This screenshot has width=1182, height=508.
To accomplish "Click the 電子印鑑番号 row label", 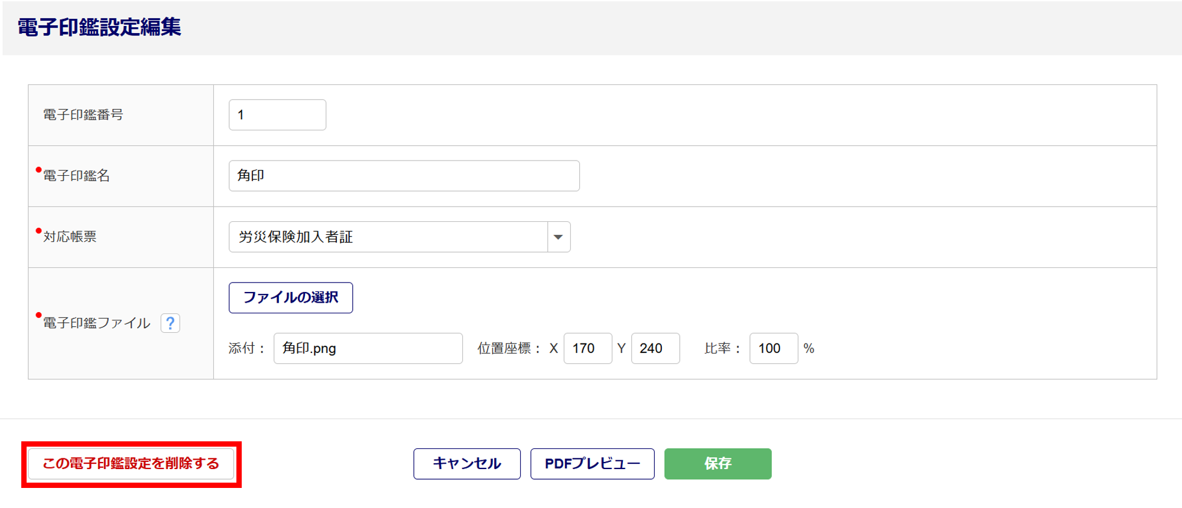I will tap(83, 115).
